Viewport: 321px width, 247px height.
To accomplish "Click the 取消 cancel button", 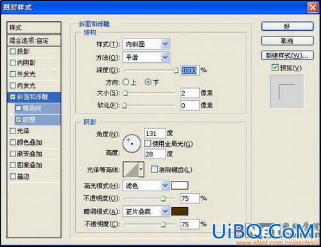I will click(x=288, y=41).
